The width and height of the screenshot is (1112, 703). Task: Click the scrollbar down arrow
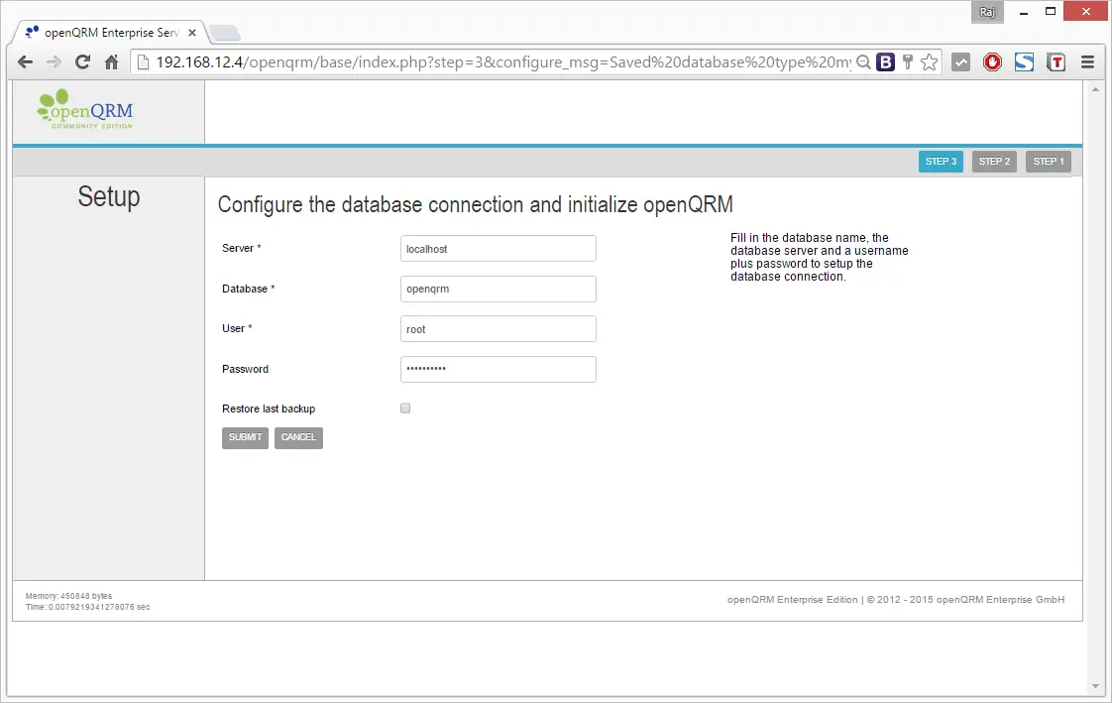tap(1096, 686)
